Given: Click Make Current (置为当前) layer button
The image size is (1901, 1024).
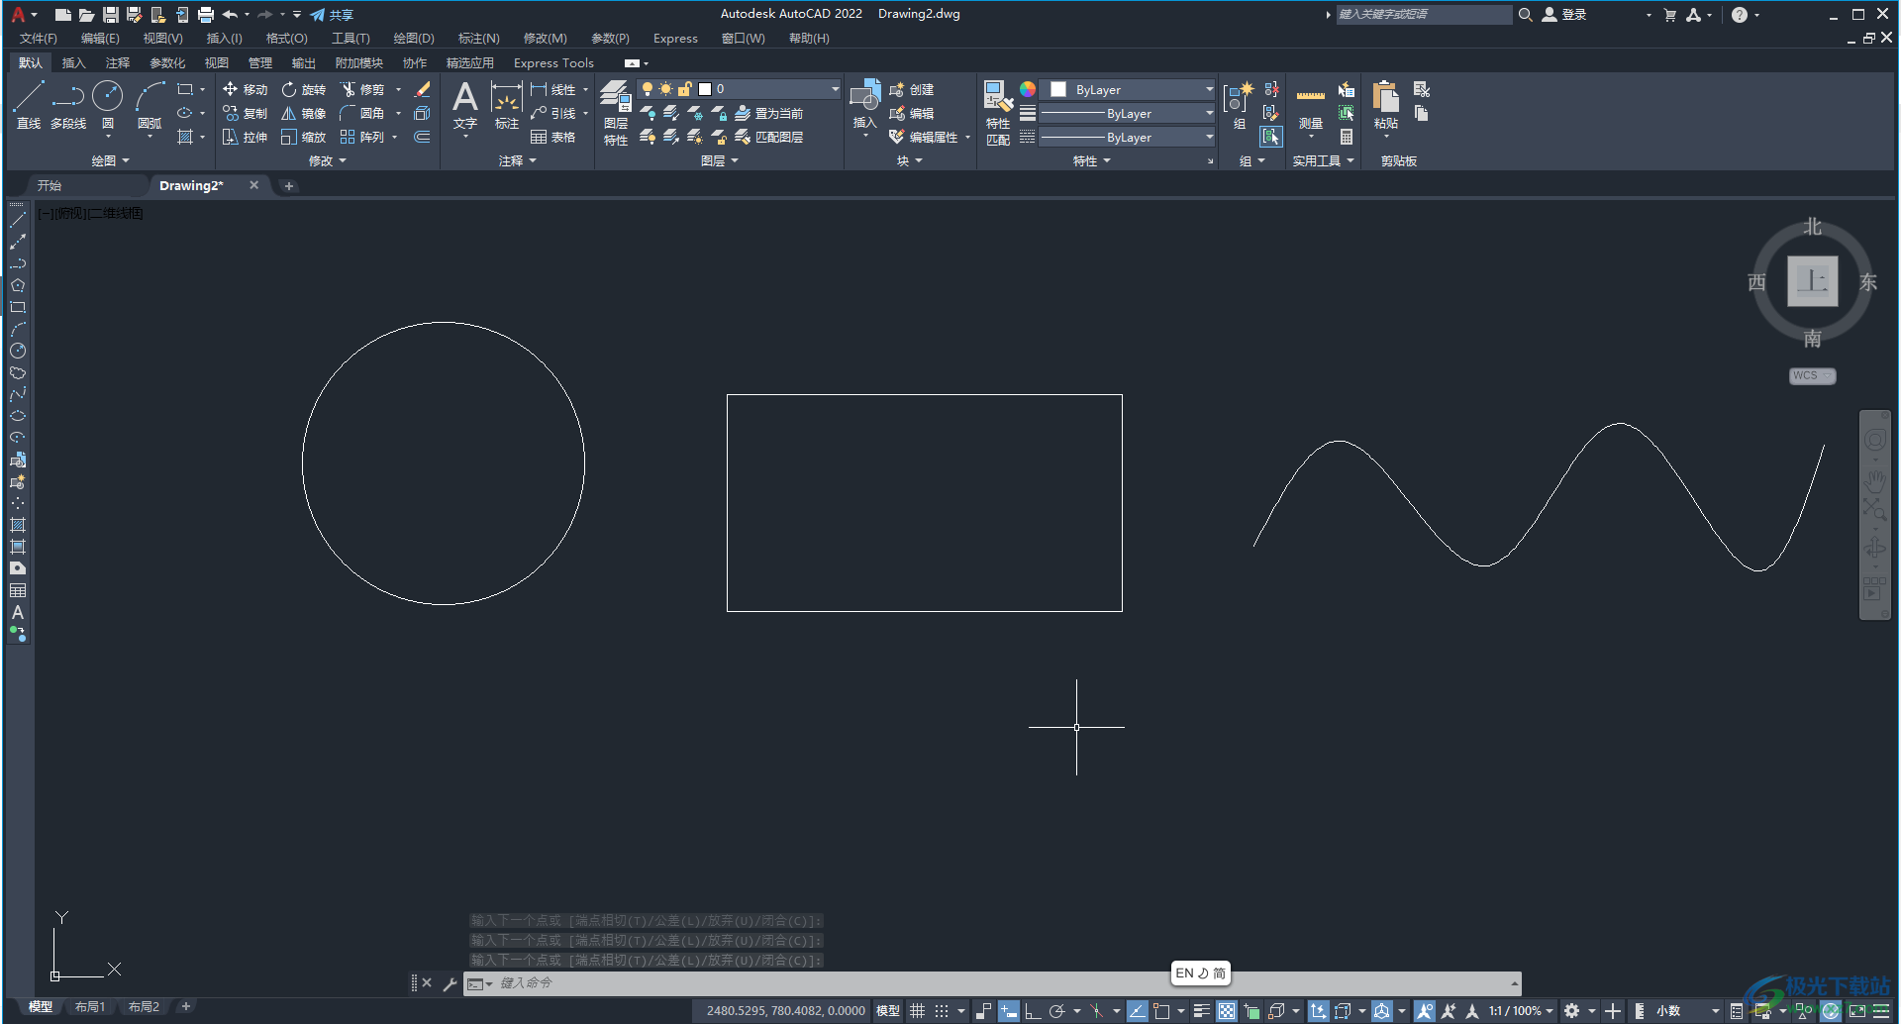Looking at the screenshot, I should 768,113.
